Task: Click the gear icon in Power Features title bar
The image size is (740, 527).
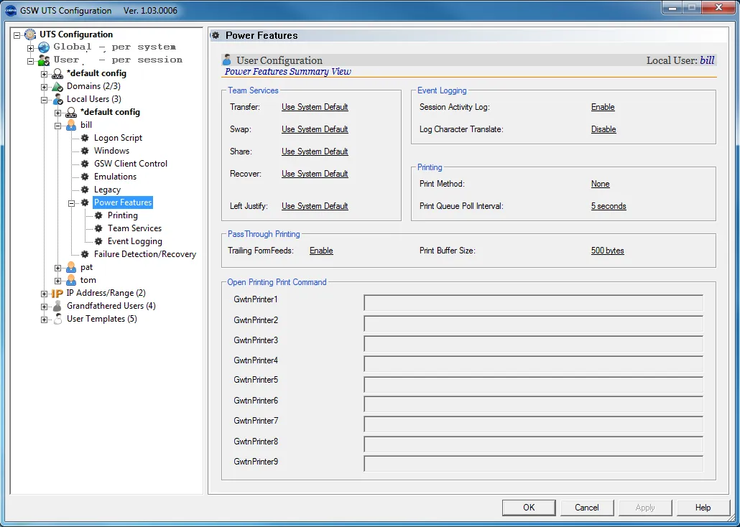Action: click(x=216, y=35)
